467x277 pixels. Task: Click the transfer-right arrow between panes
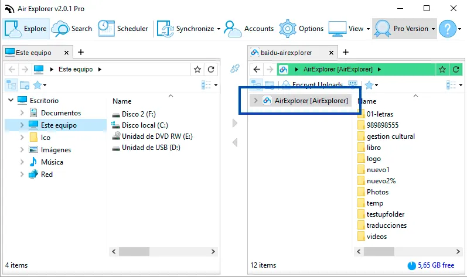pos(235,123)
